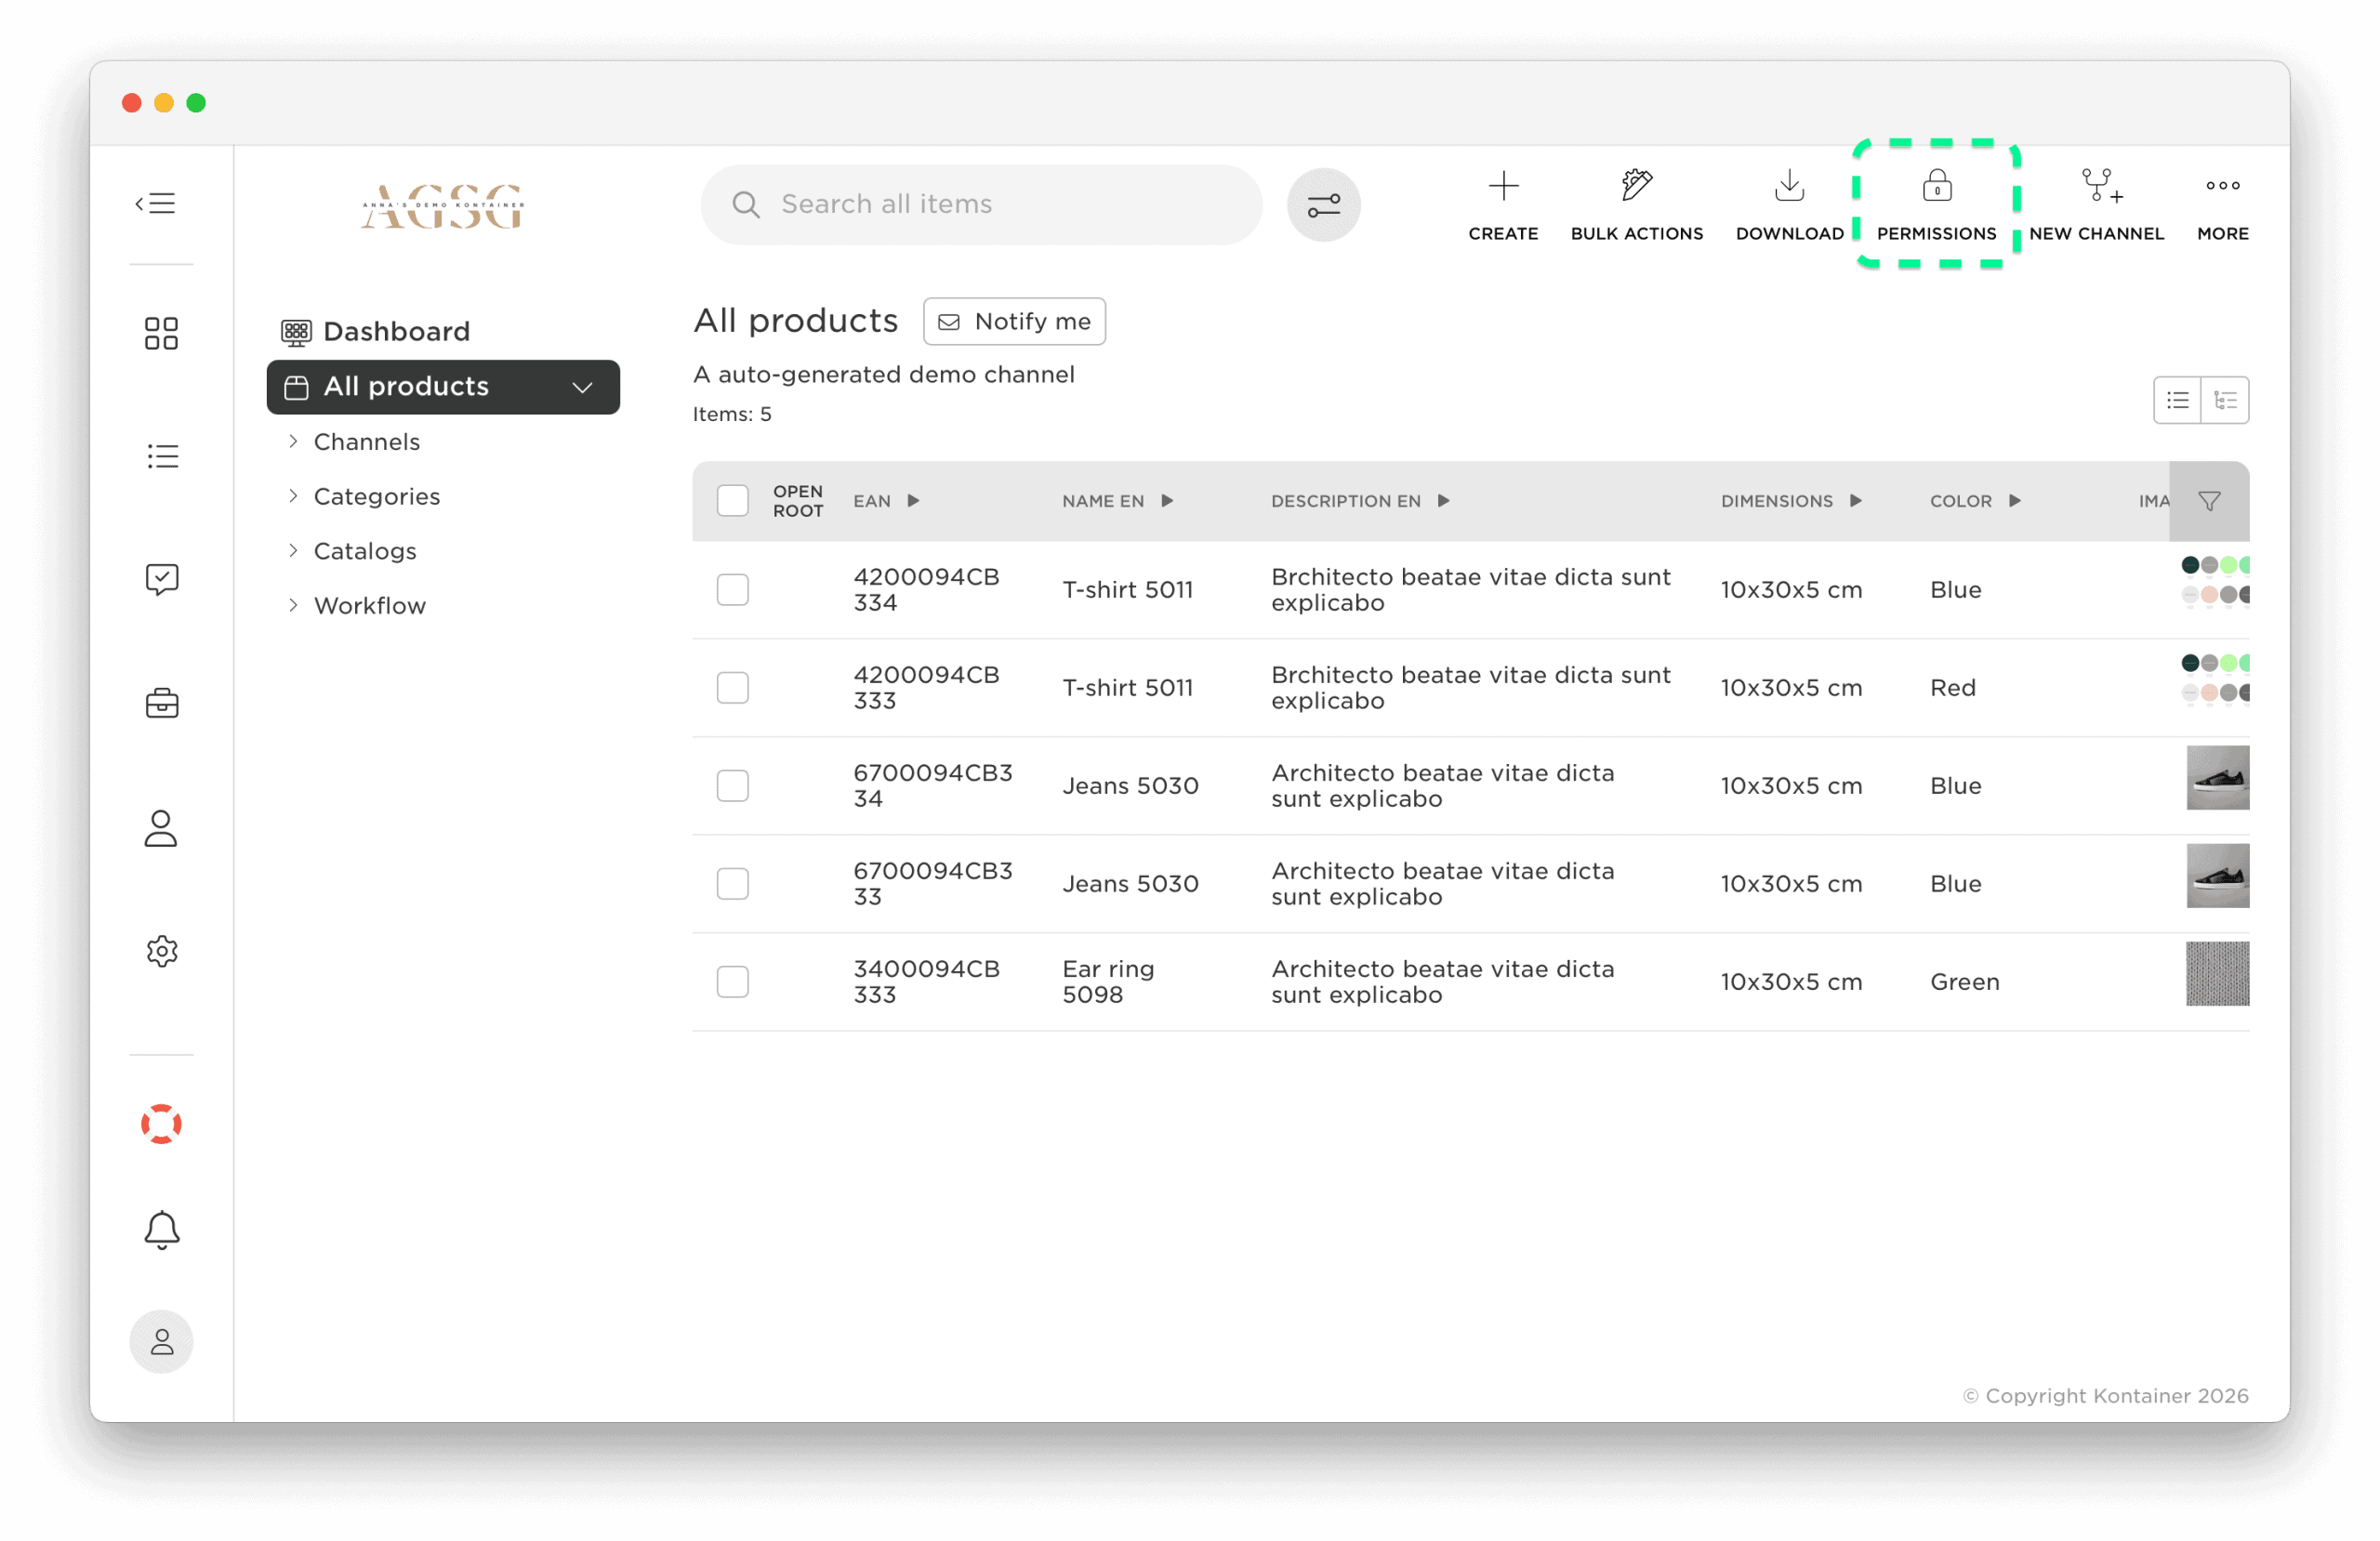
Task: Switch to tree view using the hierarchy icon
Action: coord(2226,399)
